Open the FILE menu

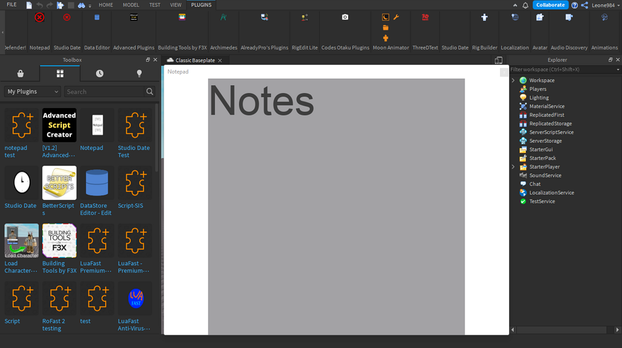[x=12, y=5]
